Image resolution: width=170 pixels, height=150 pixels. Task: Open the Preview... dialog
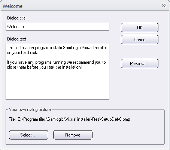coord(140,64)
